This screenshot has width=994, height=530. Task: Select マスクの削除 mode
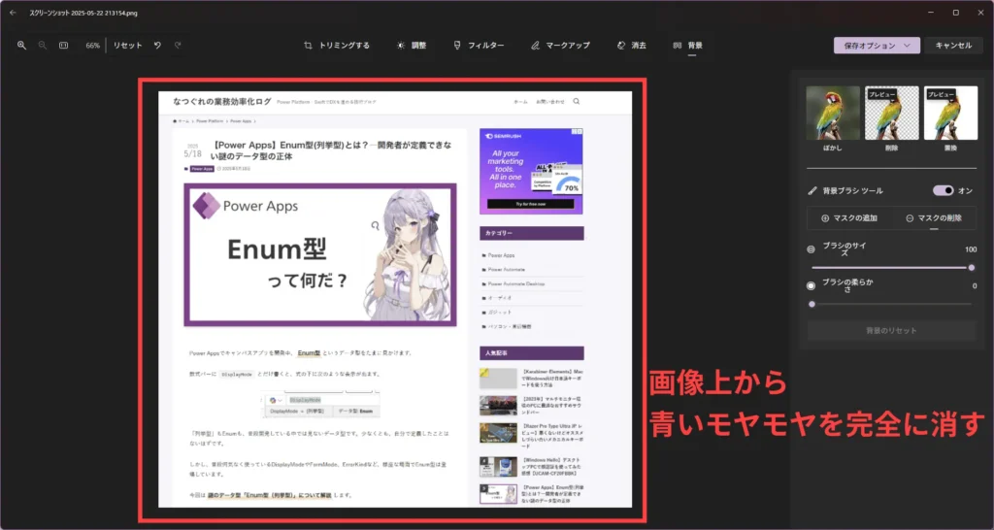click(x=934, y=218)
